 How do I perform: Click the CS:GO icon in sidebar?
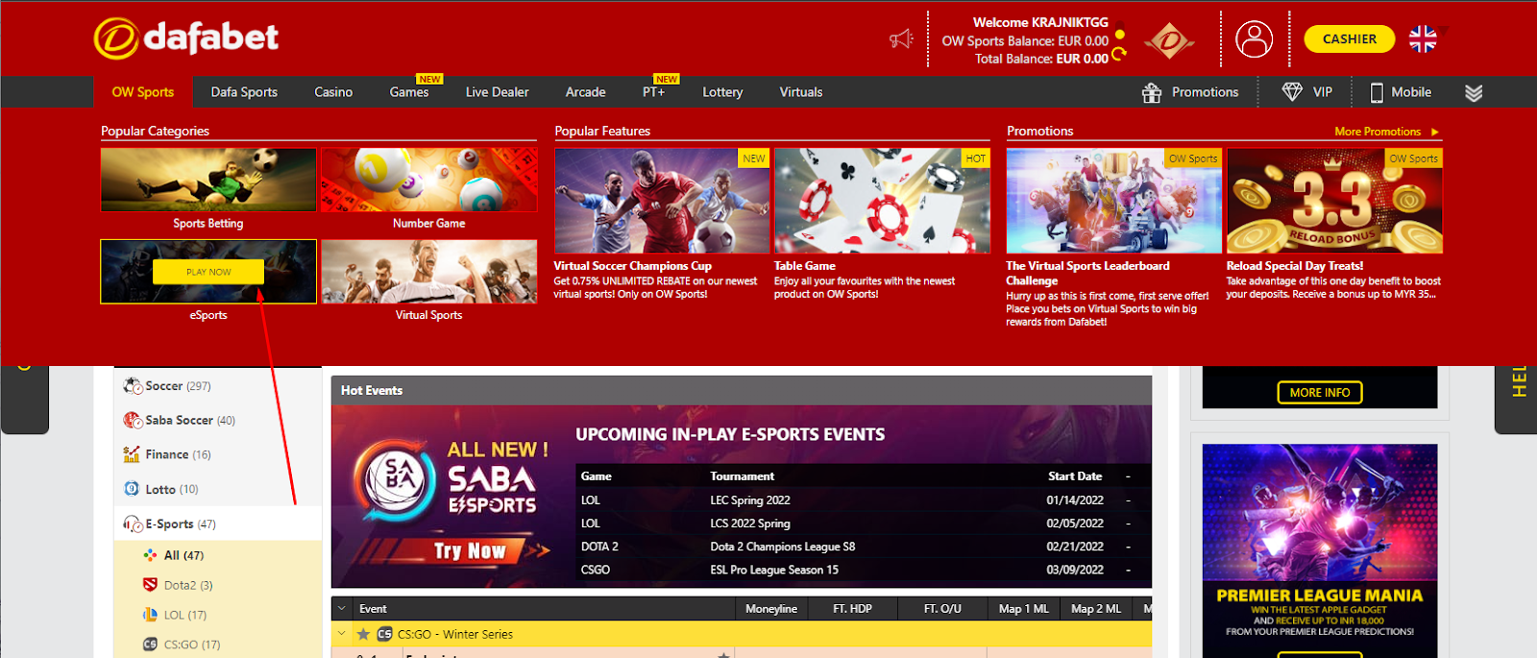tap(150, 645)
